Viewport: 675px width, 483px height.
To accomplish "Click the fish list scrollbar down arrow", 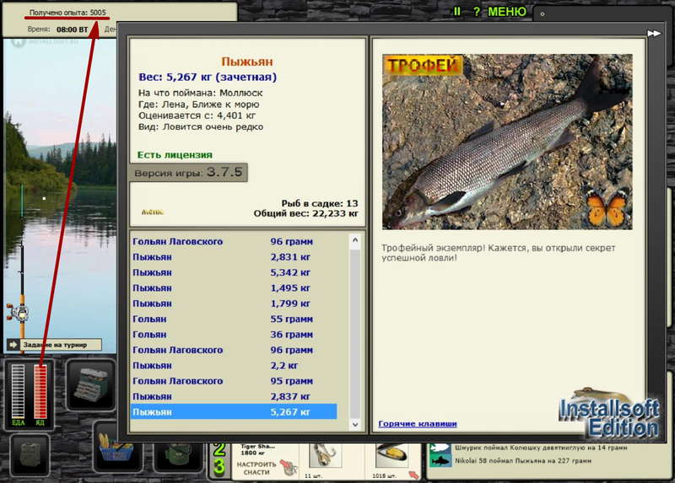I will point(355,425).
